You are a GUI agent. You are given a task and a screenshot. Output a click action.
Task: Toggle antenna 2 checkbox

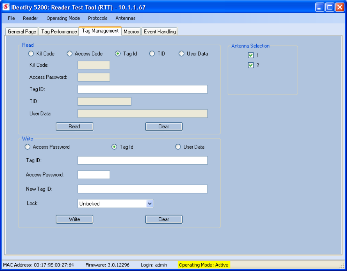coord(251,65)
